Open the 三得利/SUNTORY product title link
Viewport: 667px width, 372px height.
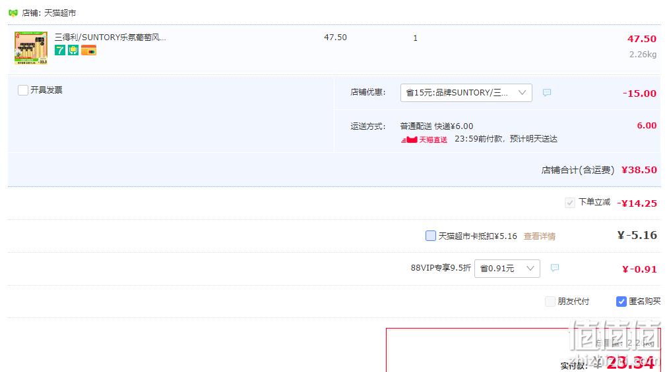tap(110, 38)
